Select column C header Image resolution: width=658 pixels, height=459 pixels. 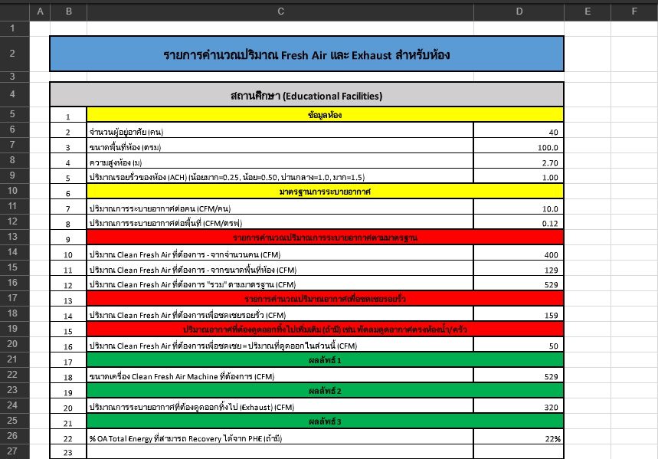pyautogui.click(x=280, y=11)
